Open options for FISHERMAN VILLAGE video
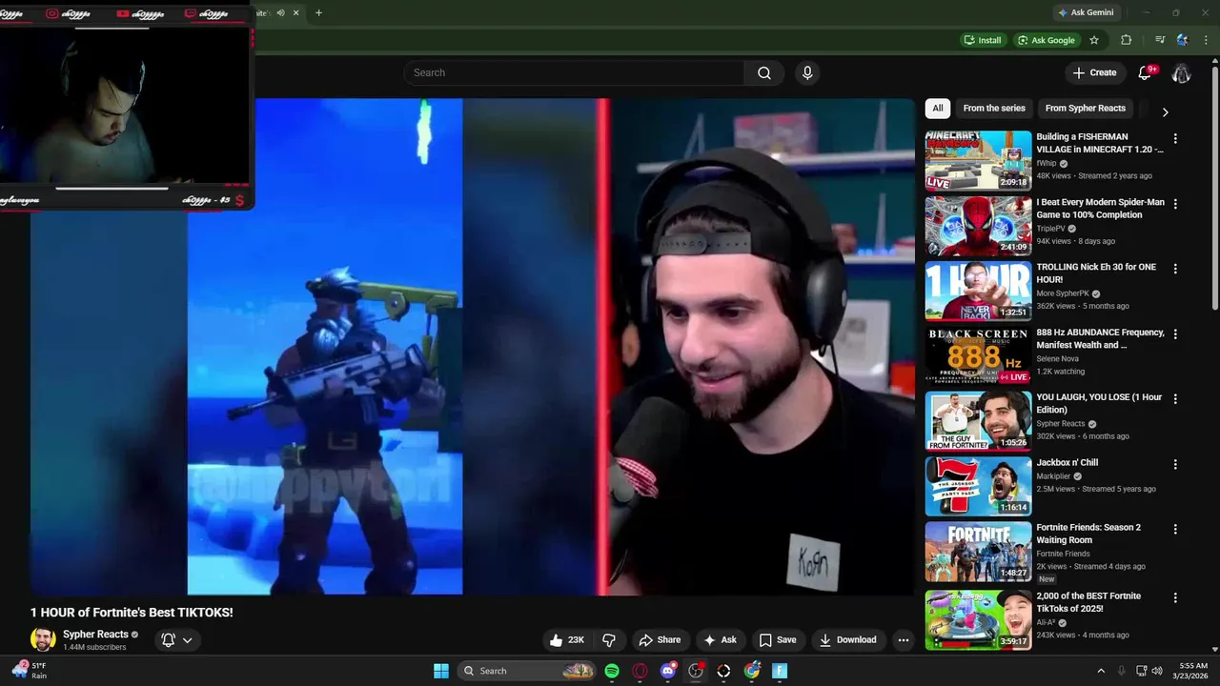Screen dimensions: 1220x686 pyautogui.click(x=1175, y=138)
